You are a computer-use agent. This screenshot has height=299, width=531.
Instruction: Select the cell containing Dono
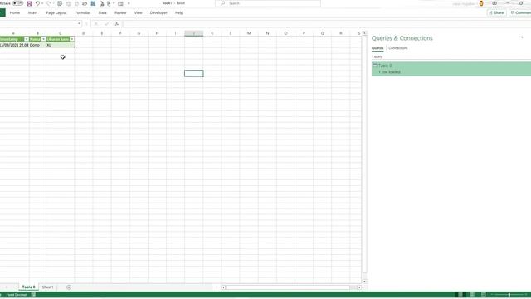point(37,45)
